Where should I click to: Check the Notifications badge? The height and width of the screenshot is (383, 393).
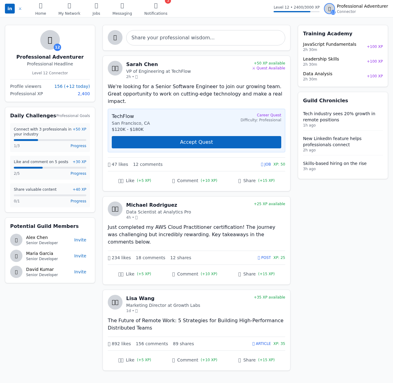pyautogui.click(x=168, y=2)
